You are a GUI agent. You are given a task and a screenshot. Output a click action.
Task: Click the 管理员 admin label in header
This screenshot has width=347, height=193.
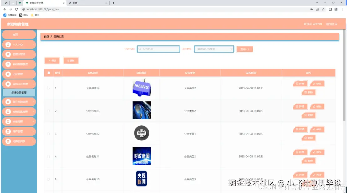pyautogui.click(x=313, y=24)
